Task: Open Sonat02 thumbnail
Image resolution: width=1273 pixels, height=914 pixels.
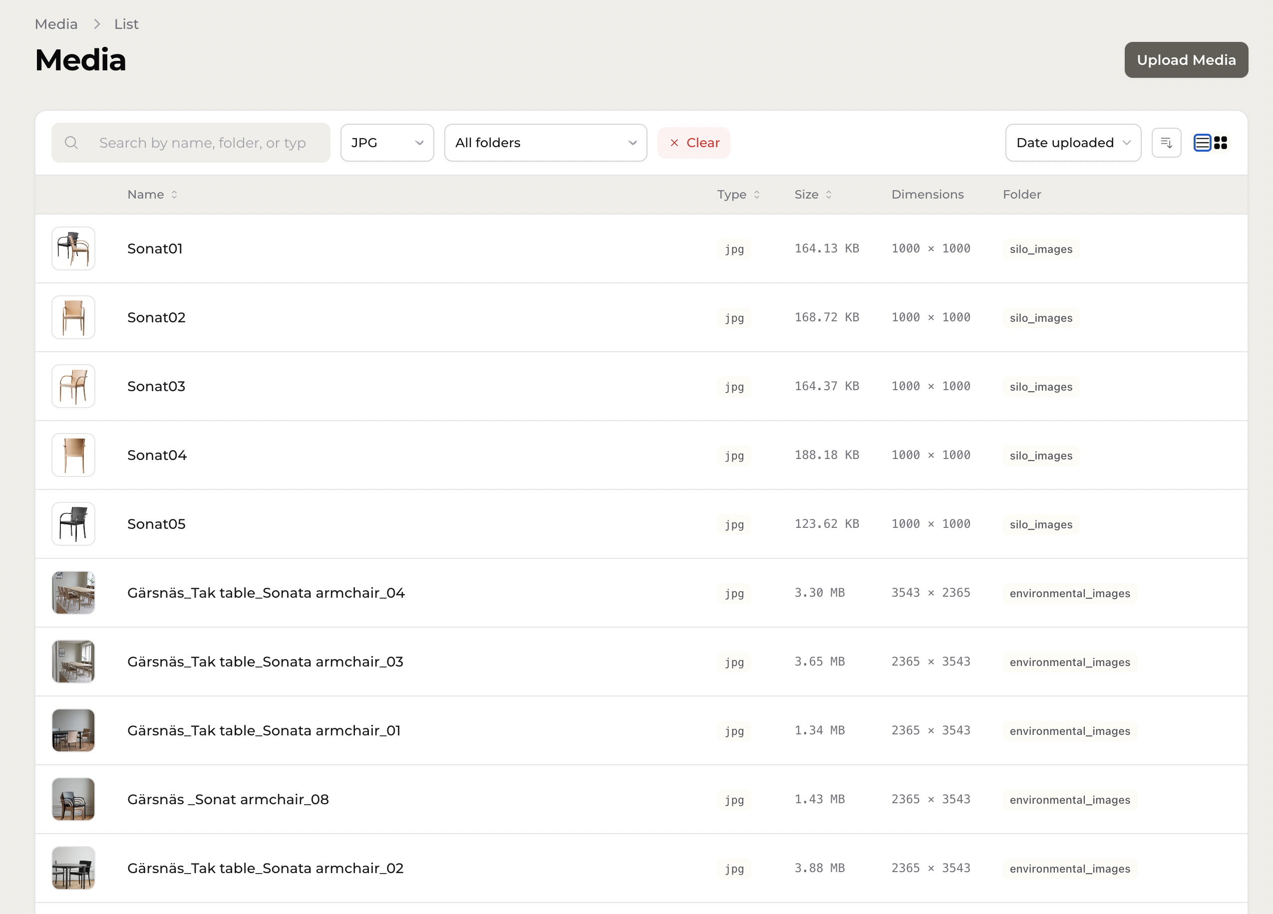Action: pos(73,318)
